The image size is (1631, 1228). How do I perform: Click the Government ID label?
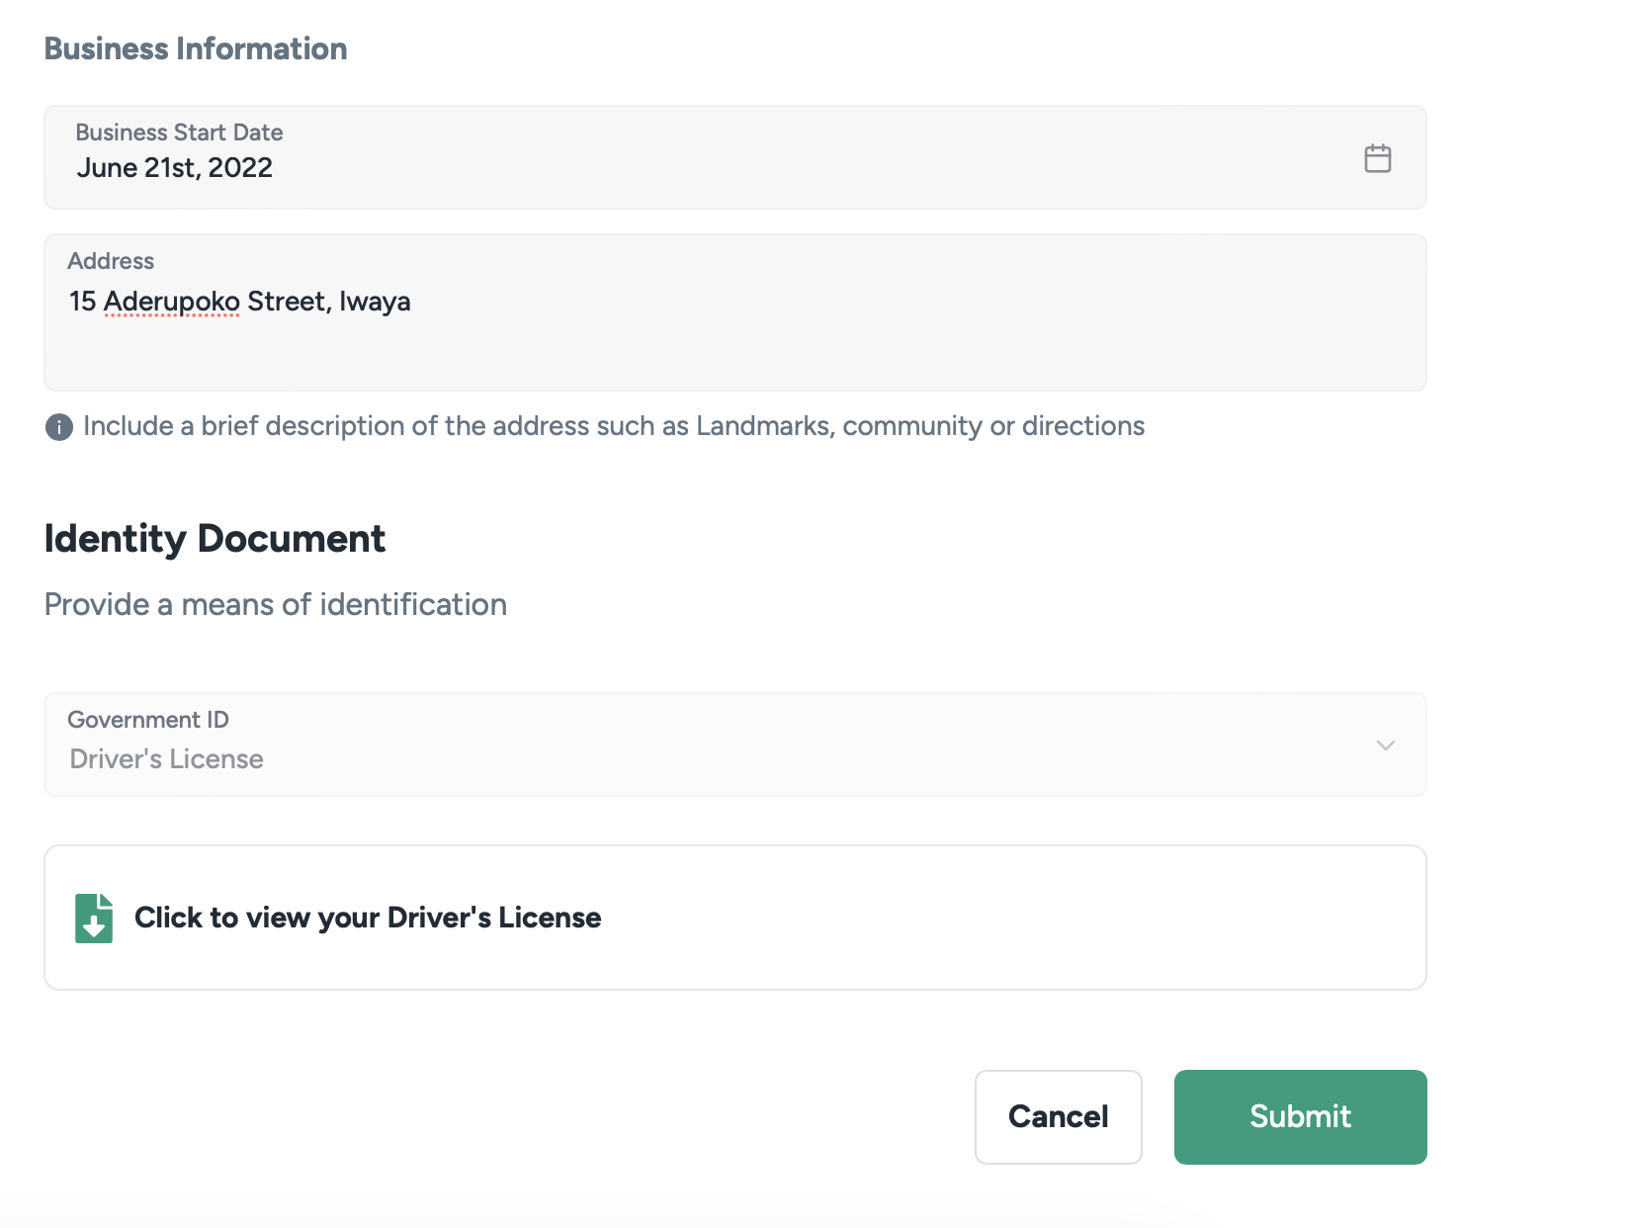(148, 720)
